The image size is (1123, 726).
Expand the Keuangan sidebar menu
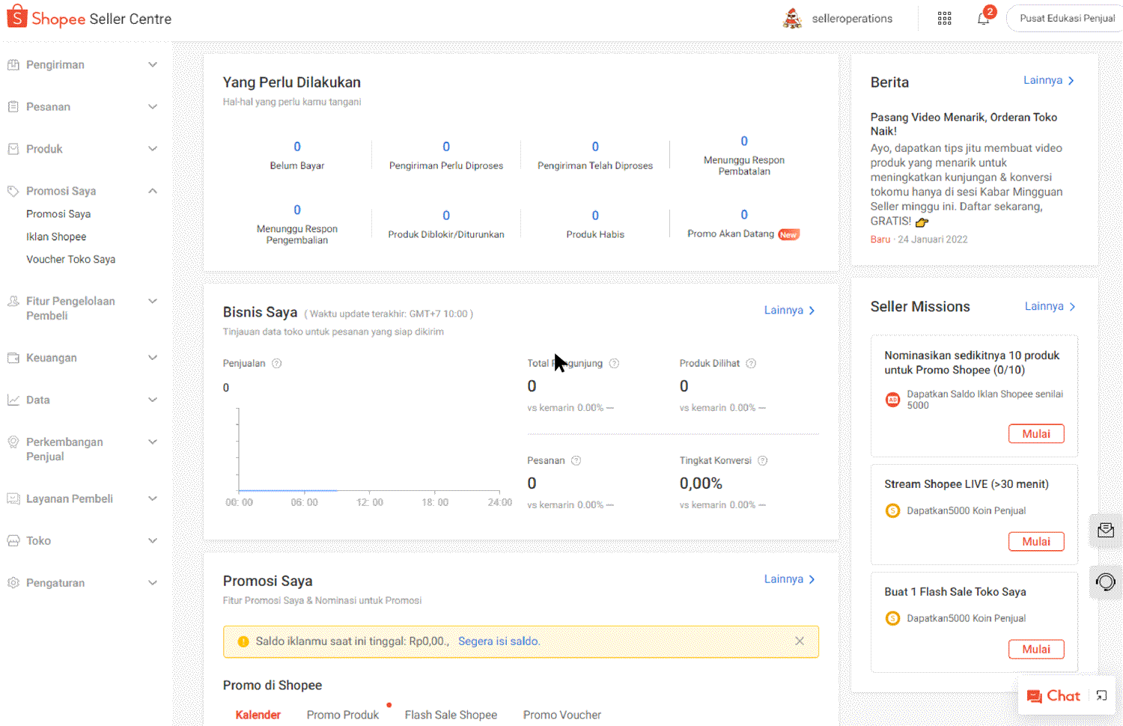[82, 358]
